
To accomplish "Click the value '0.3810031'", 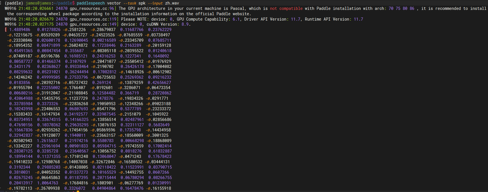I will pyautogui.click(x=20, y=172).
